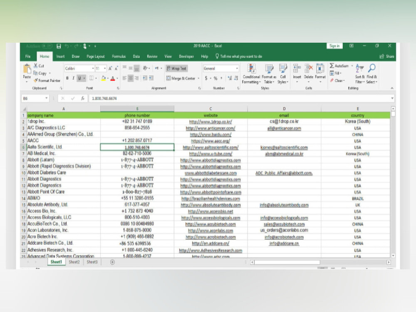416x312 pixels.
Task: Decrease font size with small A
Action: click(116, 69)
